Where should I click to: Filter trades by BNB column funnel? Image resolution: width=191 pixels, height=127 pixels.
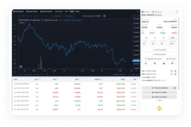(79, 80)
